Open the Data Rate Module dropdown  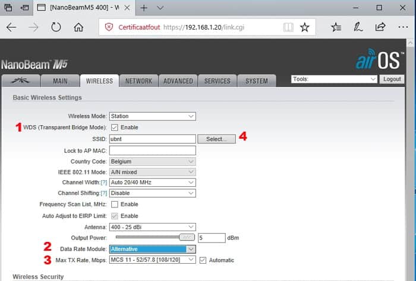153,249
